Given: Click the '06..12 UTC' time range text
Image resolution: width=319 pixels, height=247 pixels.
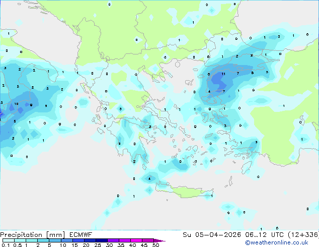Looking at the screenshot, I should [x=265, y=235].
